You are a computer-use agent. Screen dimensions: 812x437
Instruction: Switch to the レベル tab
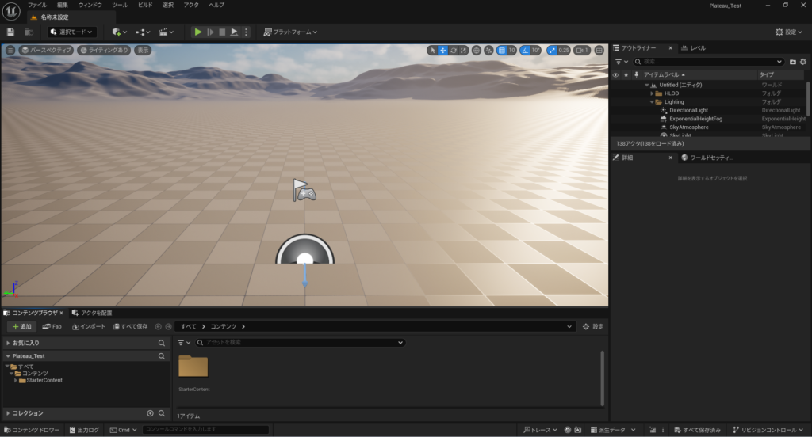[x=697, y=47]
